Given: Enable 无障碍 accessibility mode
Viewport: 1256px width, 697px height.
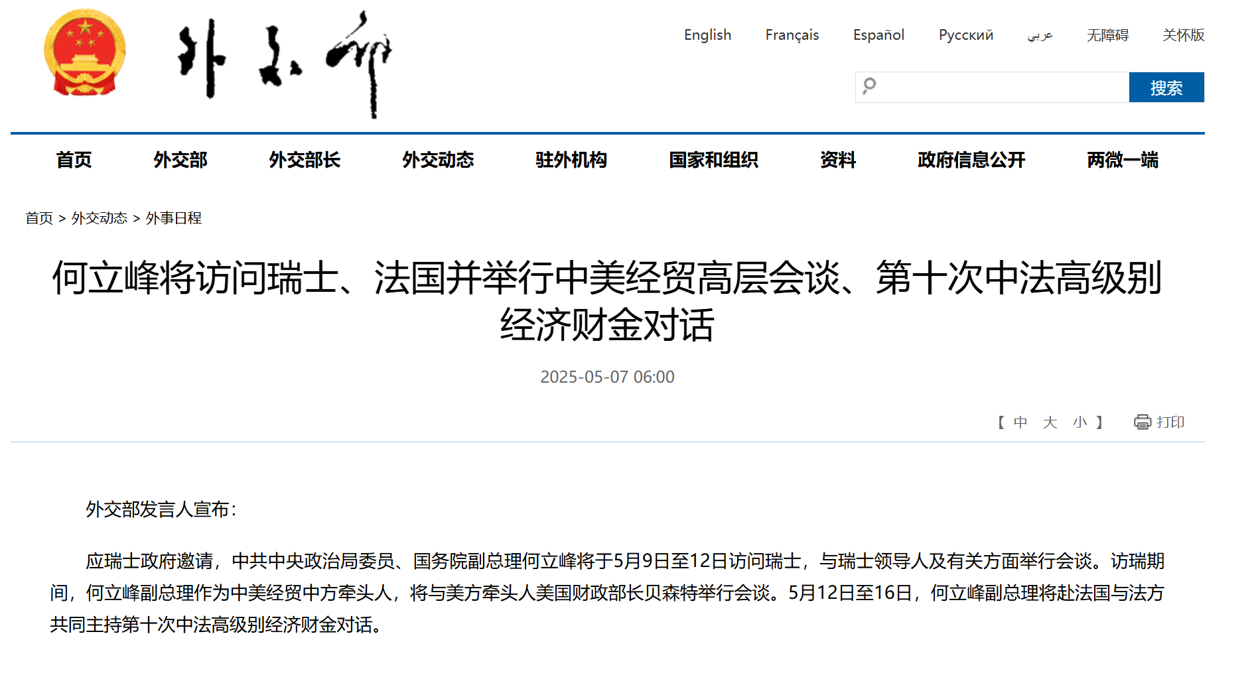Looking at the screenshot, I should tap(1107, 35).
